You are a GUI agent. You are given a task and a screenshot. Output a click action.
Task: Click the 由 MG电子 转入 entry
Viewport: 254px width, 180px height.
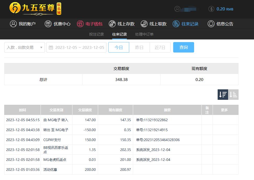56,120
